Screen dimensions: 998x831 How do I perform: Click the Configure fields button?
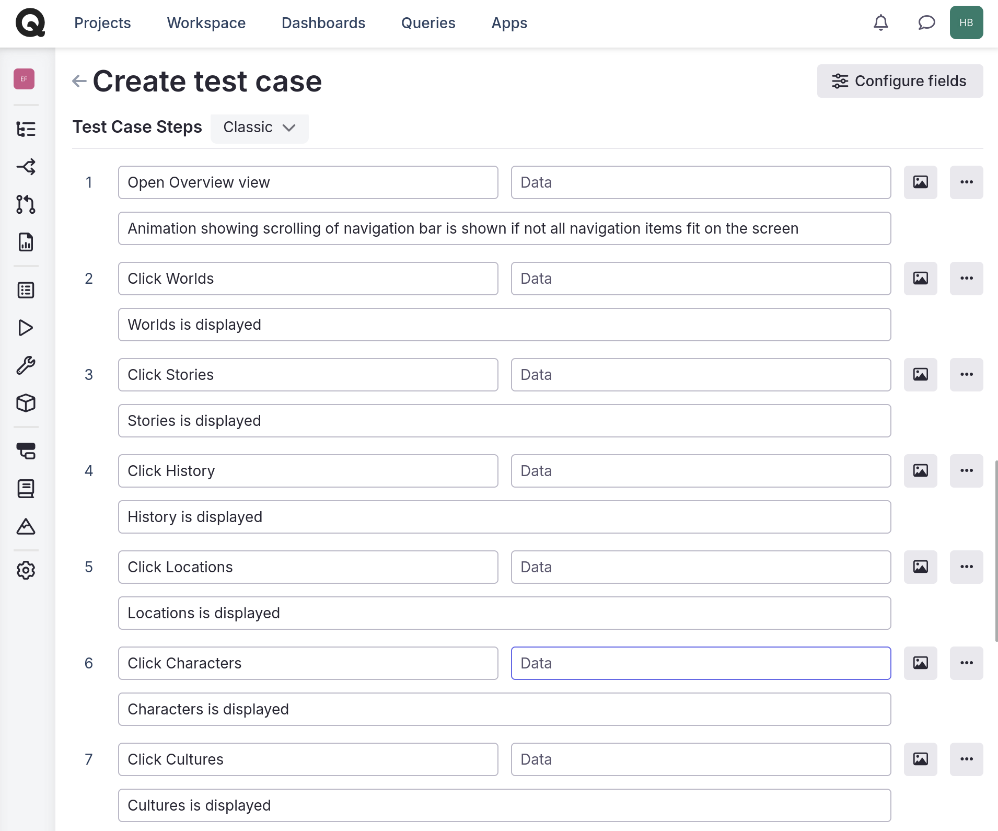coord(900,81)
